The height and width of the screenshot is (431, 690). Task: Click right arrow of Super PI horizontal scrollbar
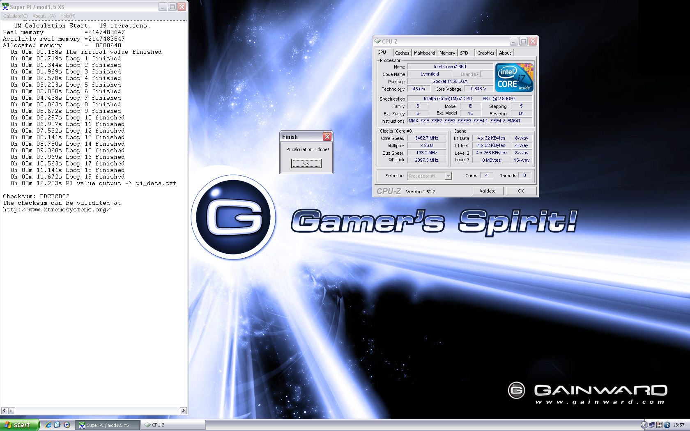pos(183,410)
